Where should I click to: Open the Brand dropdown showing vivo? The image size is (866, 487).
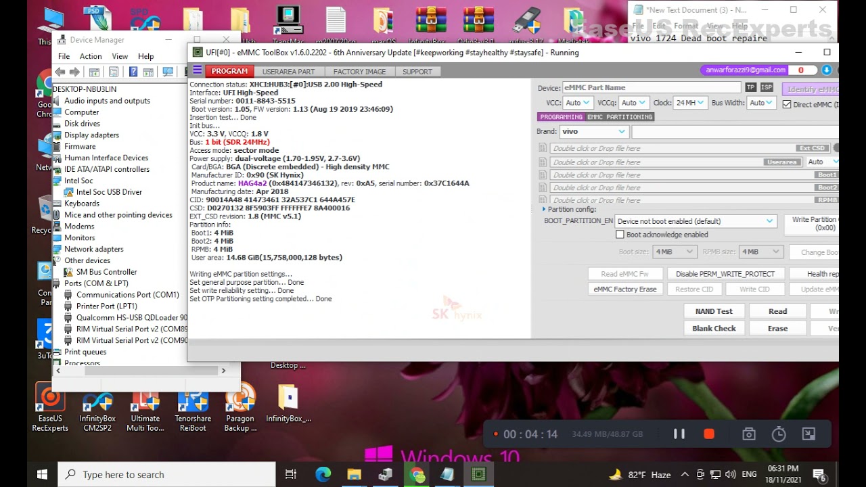[593, 132]
